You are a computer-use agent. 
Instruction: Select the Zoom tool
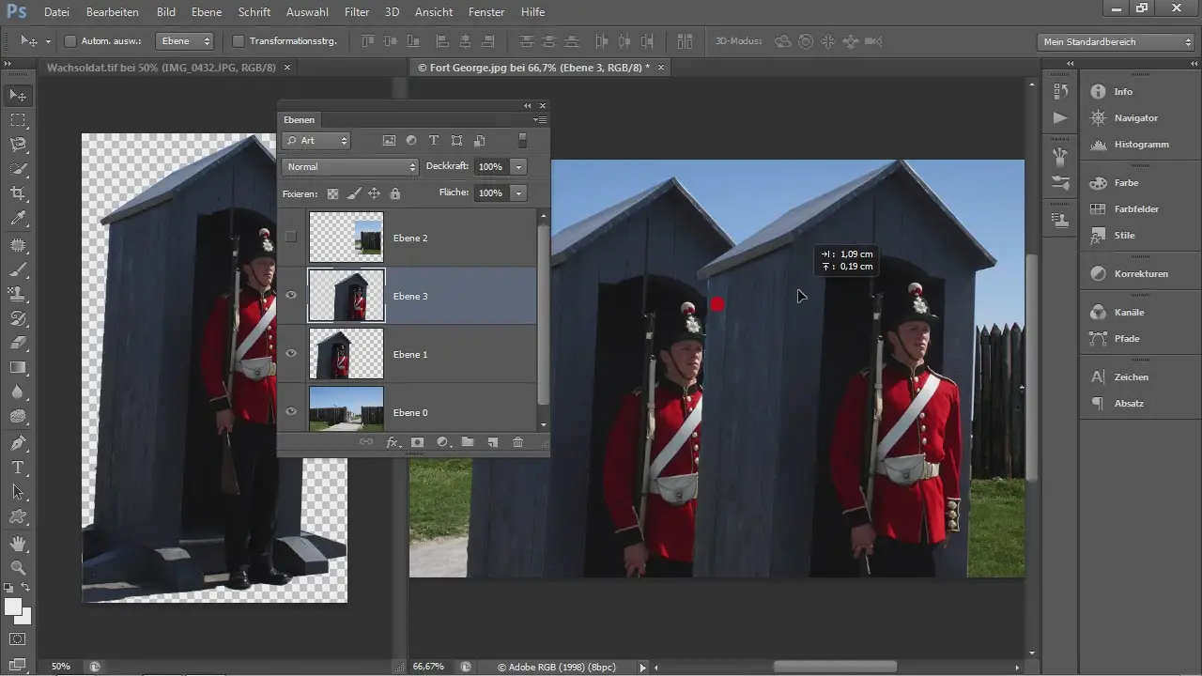tap(18, 568)
